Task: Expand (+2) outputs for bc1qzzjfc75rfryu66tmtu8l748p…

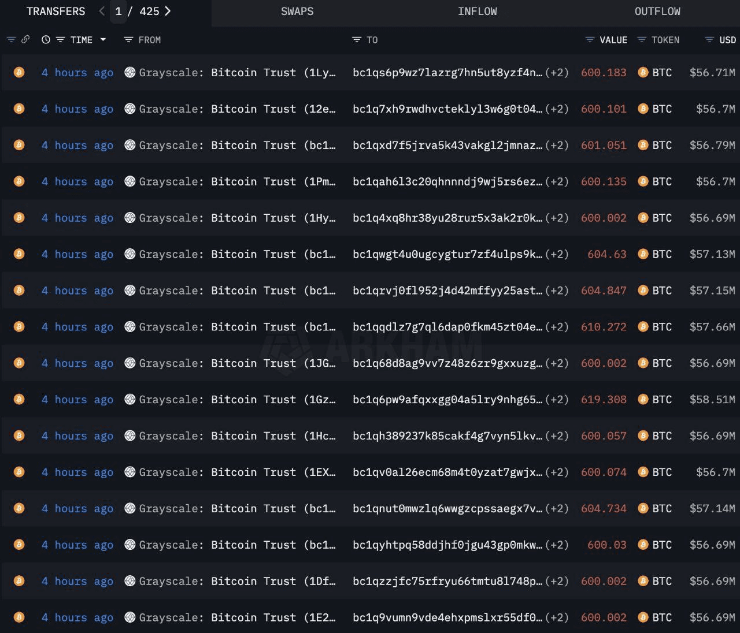Action: tap(557, 582)
